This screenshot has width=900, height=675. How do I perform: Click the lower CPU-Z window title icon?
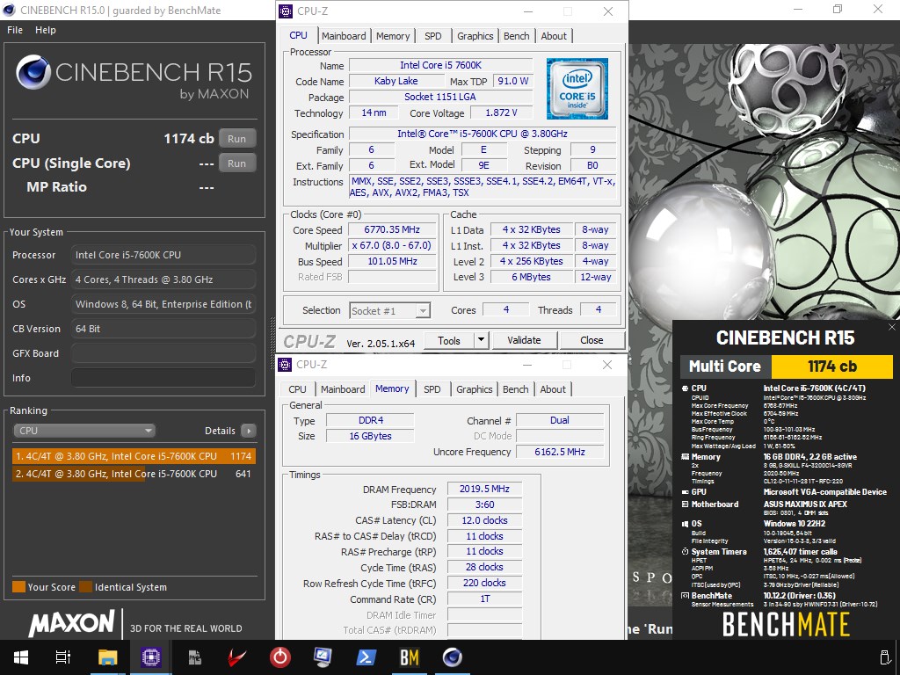coord(285,365)
